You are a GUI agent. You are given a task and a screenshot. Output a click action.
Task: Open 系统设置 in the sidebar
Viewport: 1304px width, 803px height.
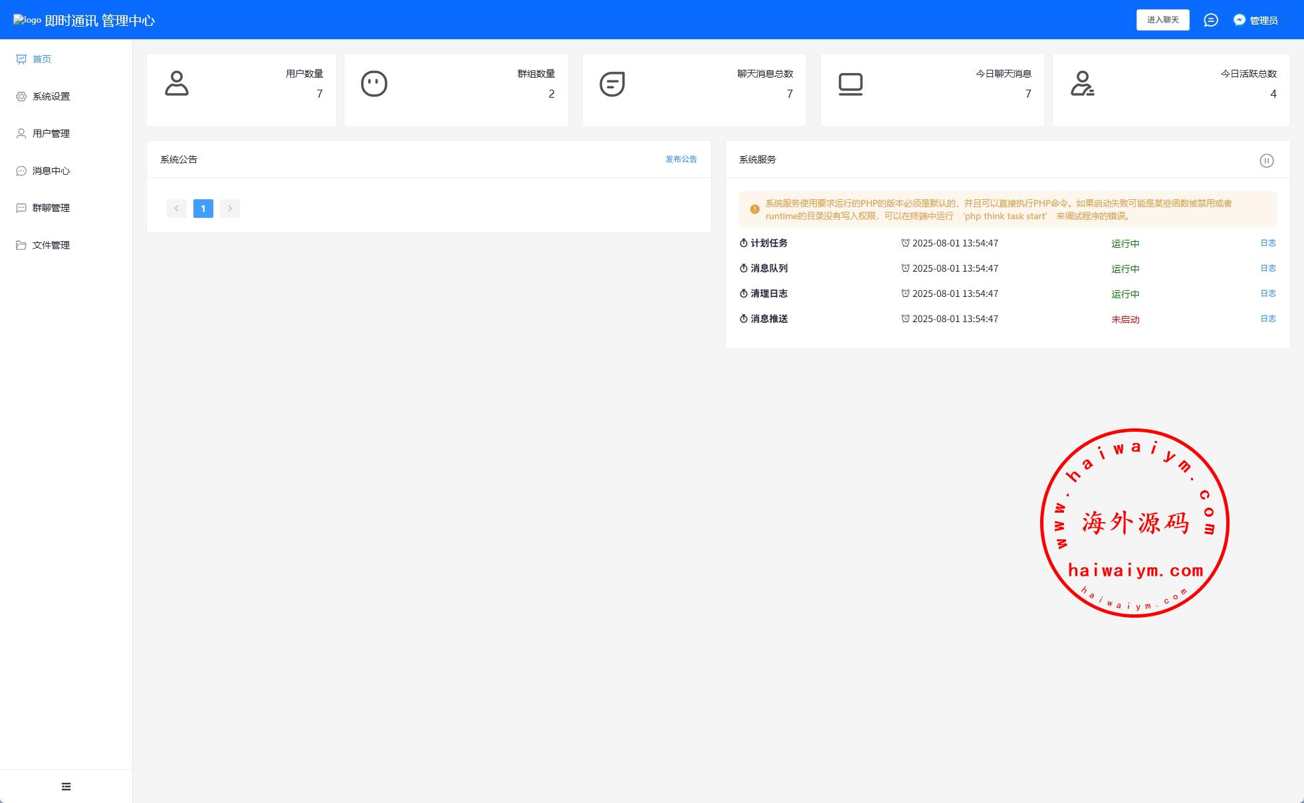point(51,96)
